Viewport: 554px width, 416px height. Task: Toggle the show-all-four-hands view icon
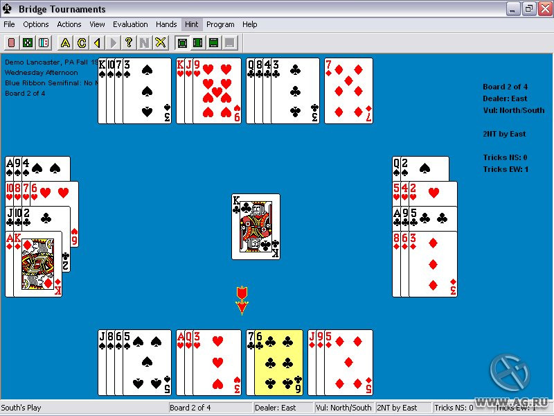point(182,43)
